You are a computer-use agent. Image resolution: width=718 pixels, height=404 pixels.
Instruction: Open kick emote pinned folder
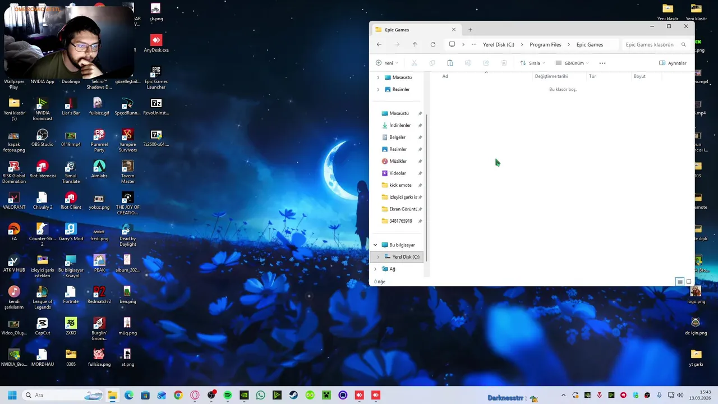pyautogui.click(x=401, y=185)
